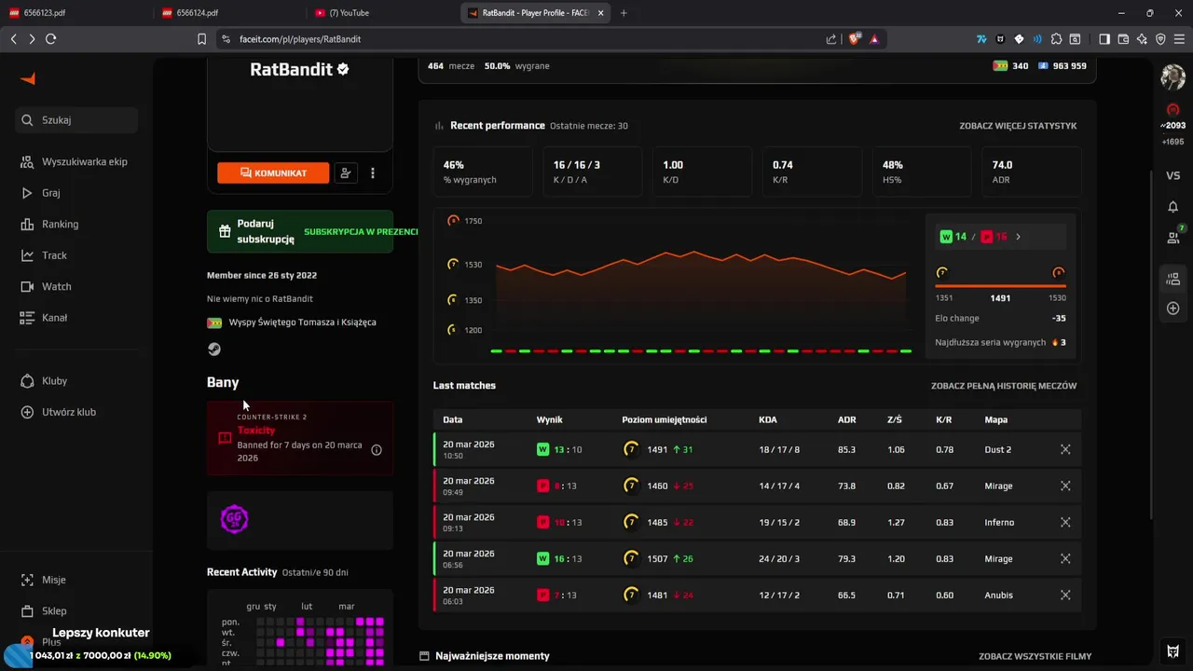Screen dimensions: 1193x671
Task: Open Sklep in the sidebar
Action: [x=43, y=611]
